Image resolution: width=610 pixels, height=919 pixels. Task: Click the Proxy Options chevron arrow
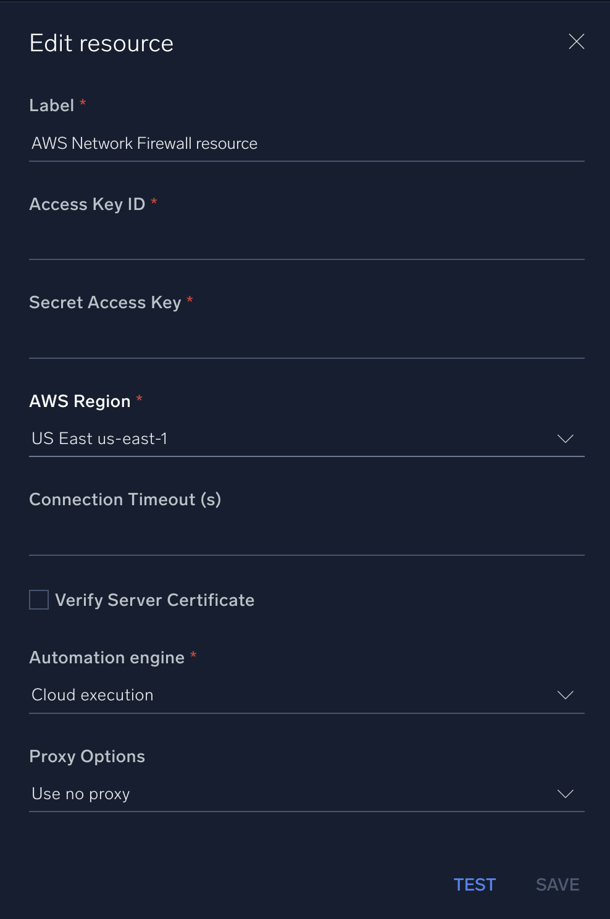click(565, 794)
